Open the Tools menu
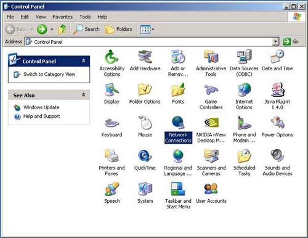The image size is (308, 238). tap(85, 17)
